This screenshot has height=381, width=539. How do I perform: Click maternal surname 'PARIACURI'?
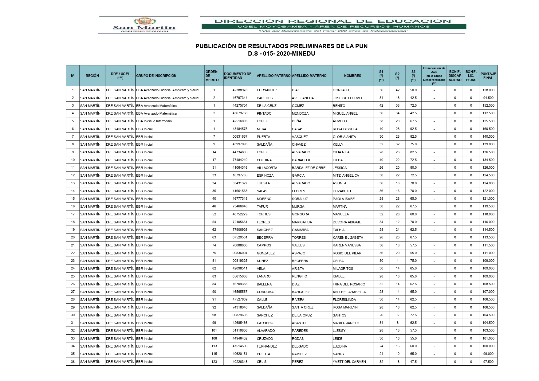(301, 160)
